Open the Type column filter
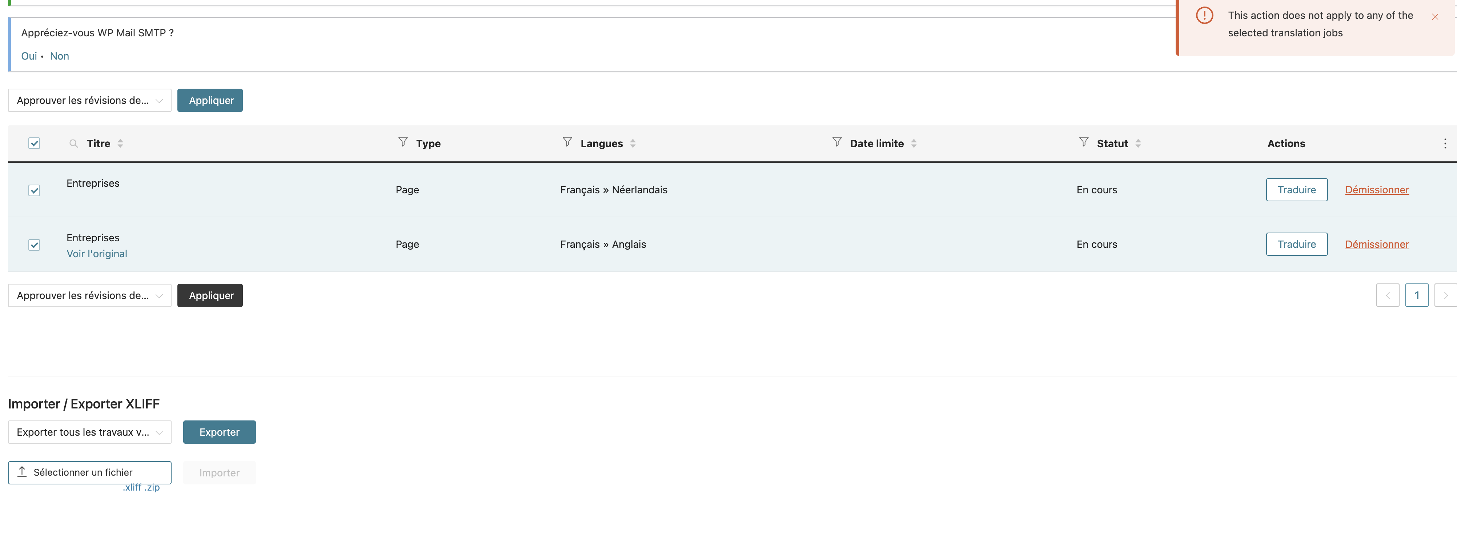 point(403,142)
